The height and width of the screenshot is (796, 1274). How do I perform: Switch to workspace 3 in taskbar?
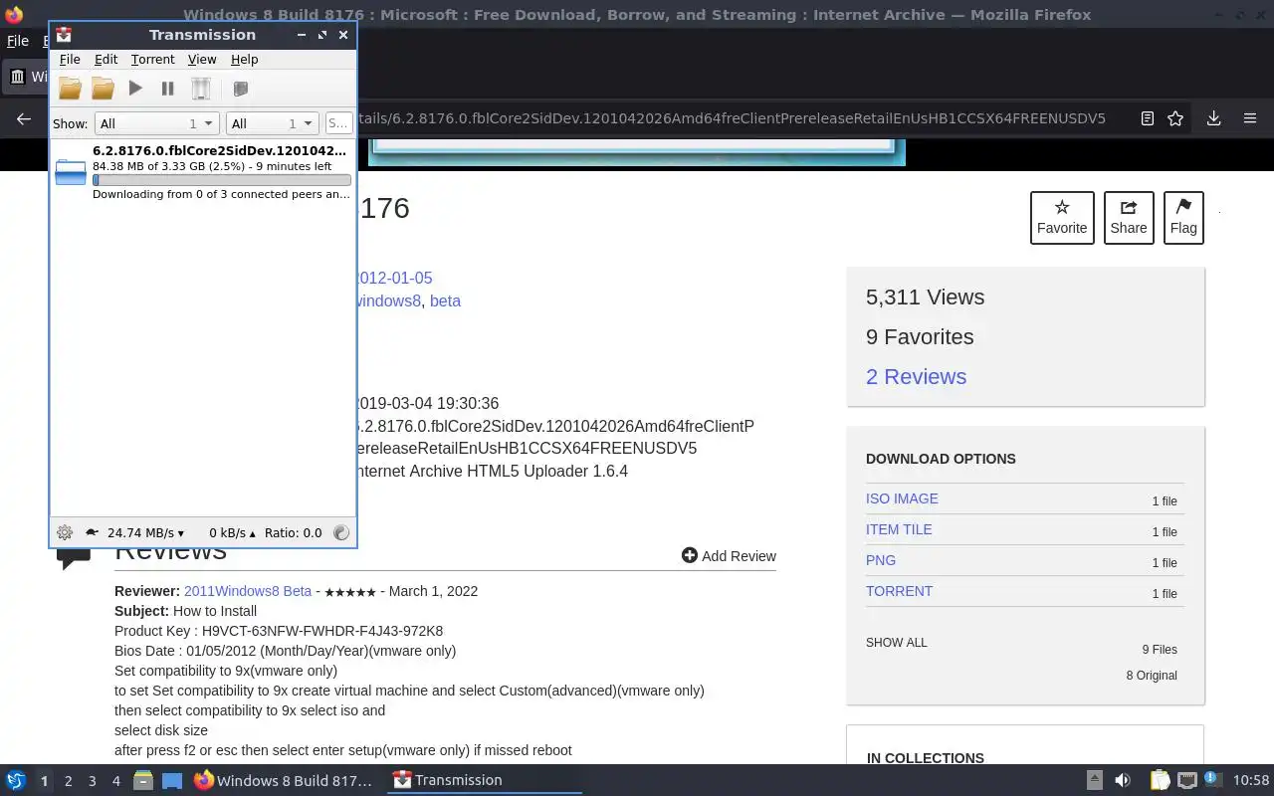[x=92, y=781]
